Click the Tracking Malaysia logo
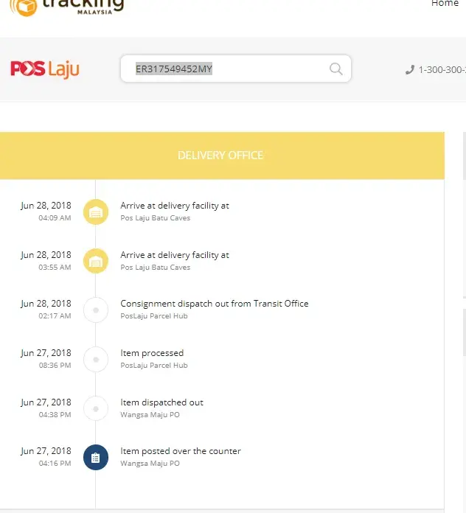 pyautogui.click(x=68, y=7)
